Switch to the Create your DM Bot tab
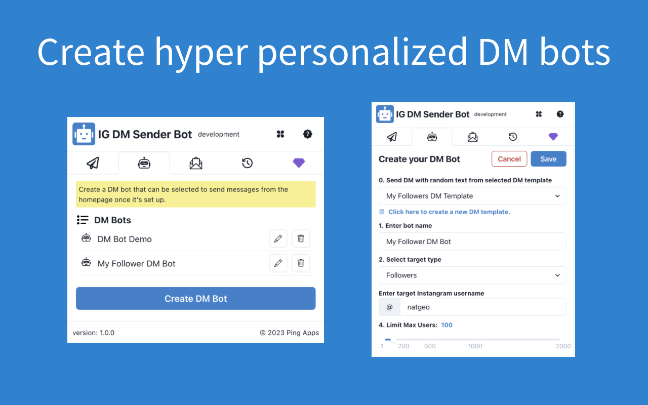Image resolution: width=648 pixels, height=405 pixels. point(433,137)
